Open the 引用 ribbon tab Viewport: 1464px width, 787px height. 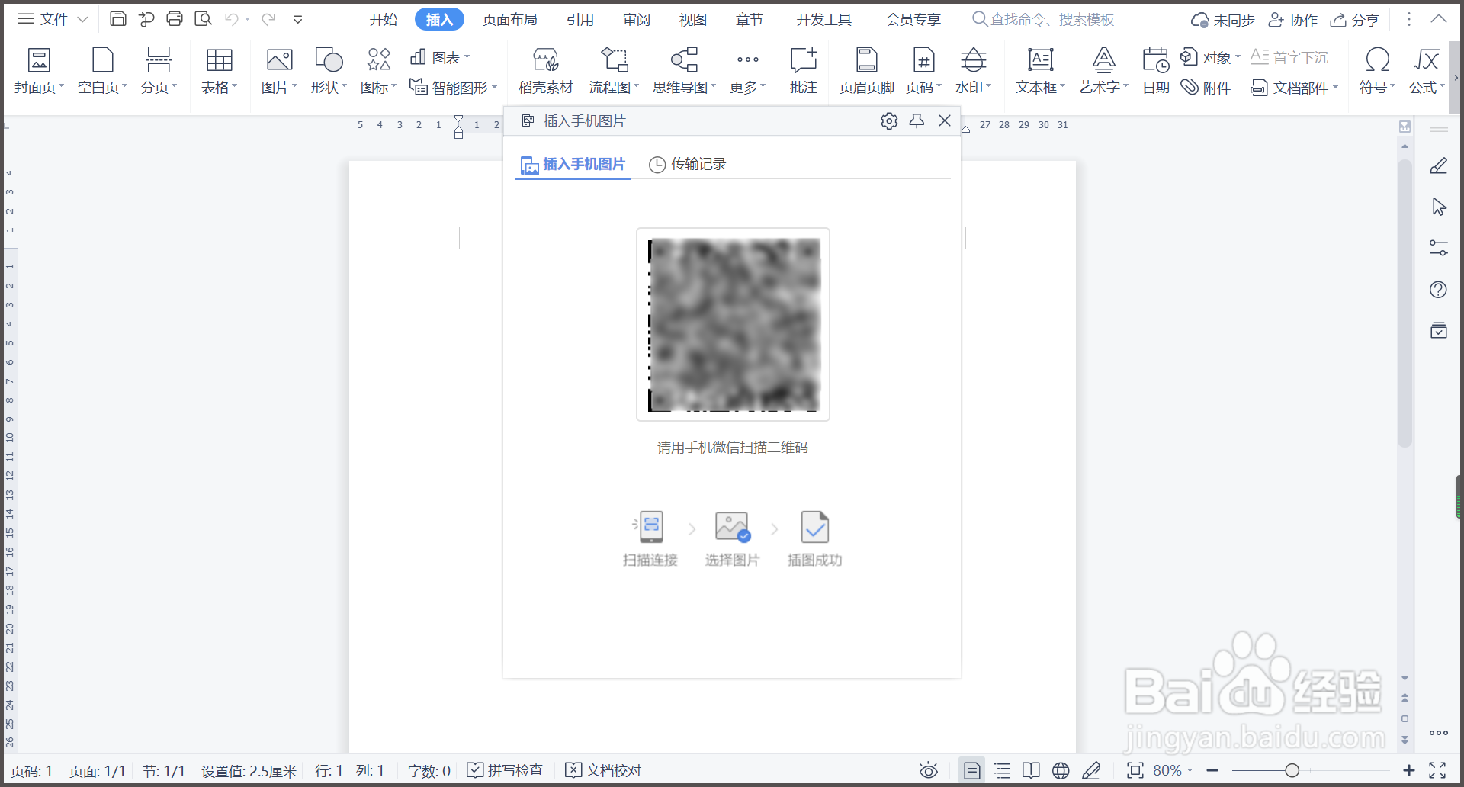pyautogui.click(x=580, y=20)
